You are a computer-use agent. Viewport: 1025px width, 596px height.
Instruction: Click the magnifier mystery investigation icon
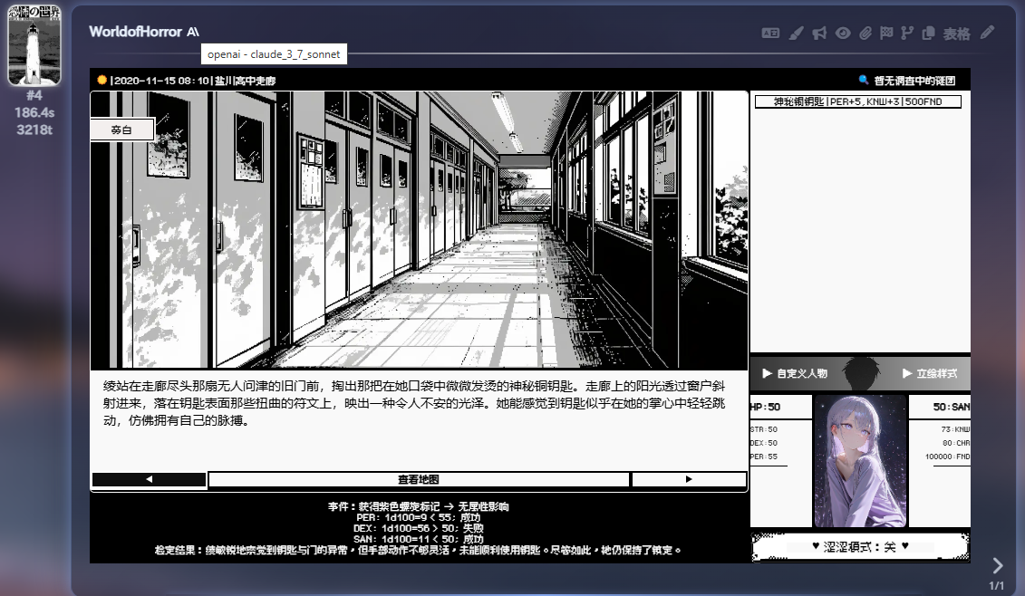(864, 80)
